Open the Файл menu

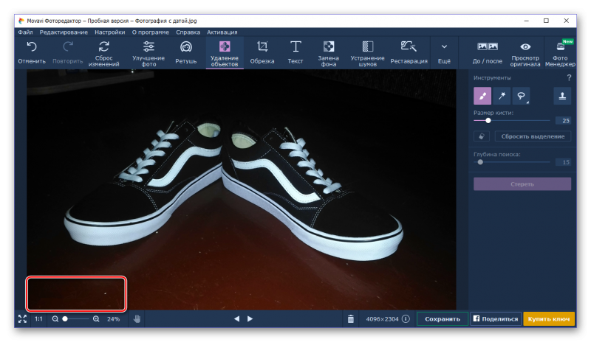tap(25, 32)
